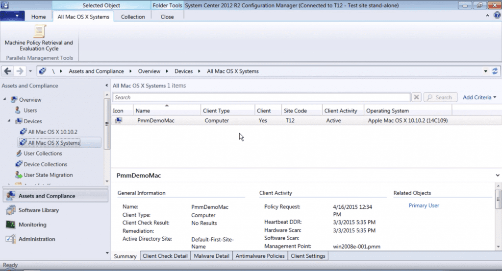The width and height of the screenshot is (502, 271).
Task: Switch to the Home ribbon tab
Action: click(x=38, y=17)
